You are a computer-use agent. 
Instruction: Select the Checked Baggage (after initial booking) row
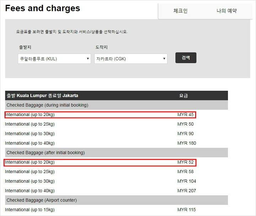116,153
